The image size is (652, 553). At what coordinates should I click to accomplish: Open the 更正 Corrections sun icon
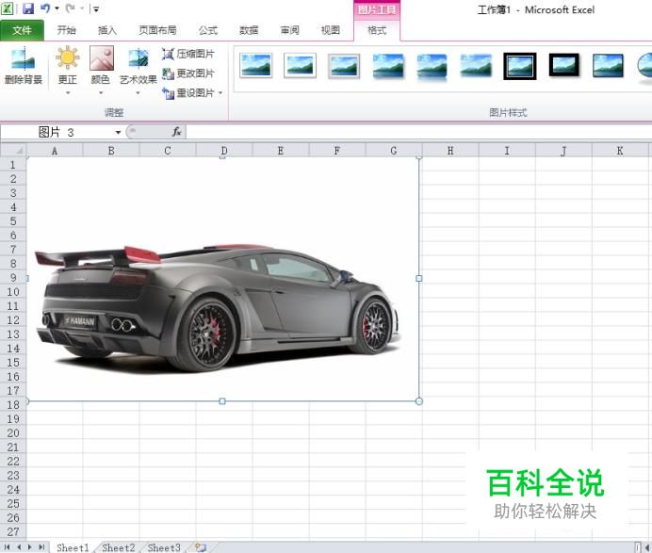point(67,57)
